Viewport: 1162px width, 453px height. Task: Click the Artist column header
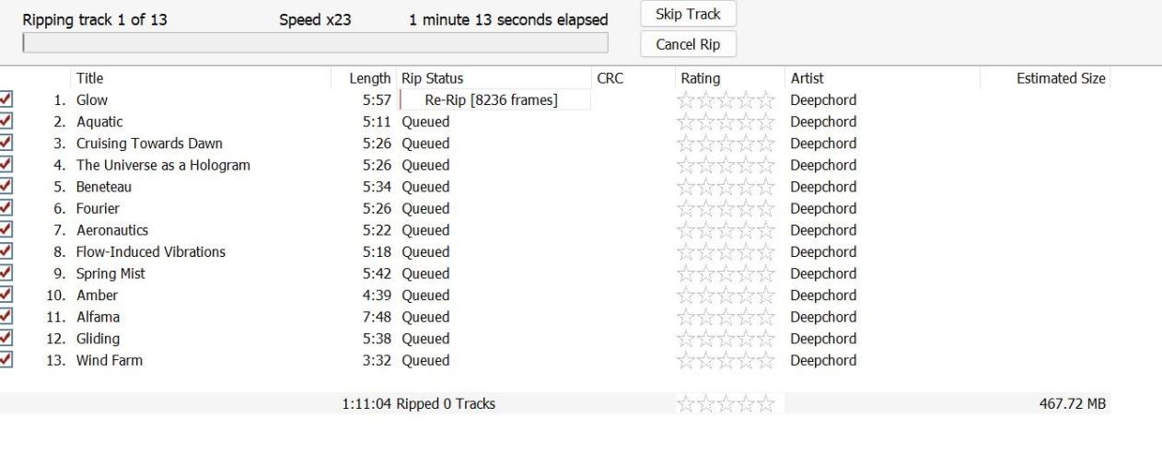807,78
